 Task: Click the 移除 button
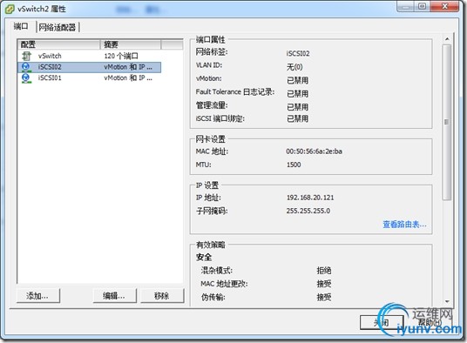(x=162, y=296)
